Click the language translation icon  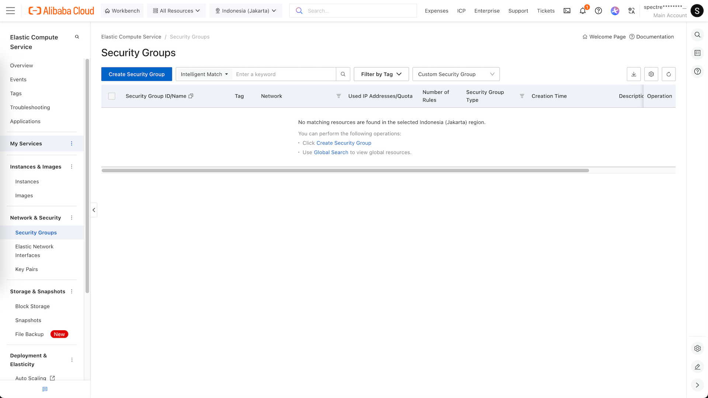(x=631, y=11)
